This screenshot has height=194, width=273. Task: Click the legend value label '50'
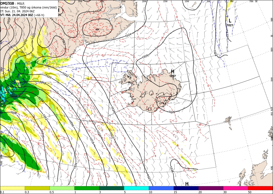(250, 192)
